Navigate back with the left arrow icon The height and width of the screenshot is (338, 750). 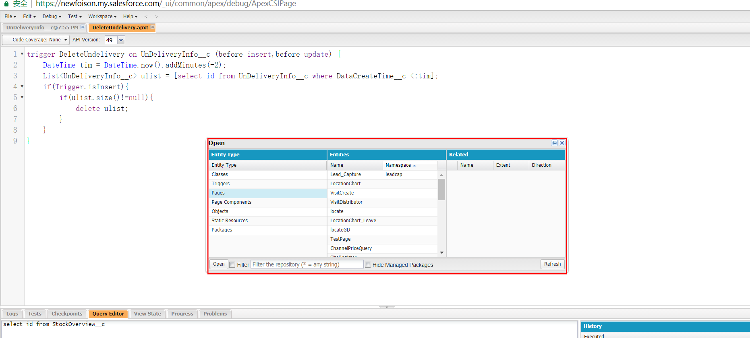click(146, 16)
